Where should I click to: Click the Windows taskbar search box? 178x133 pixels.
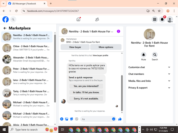(x=33, y=130)
